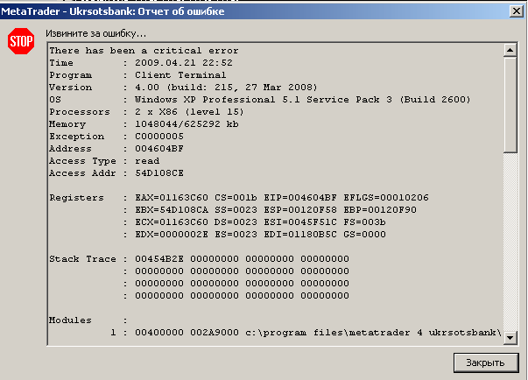Click the 'Stack Trace' label

[82, 259]
